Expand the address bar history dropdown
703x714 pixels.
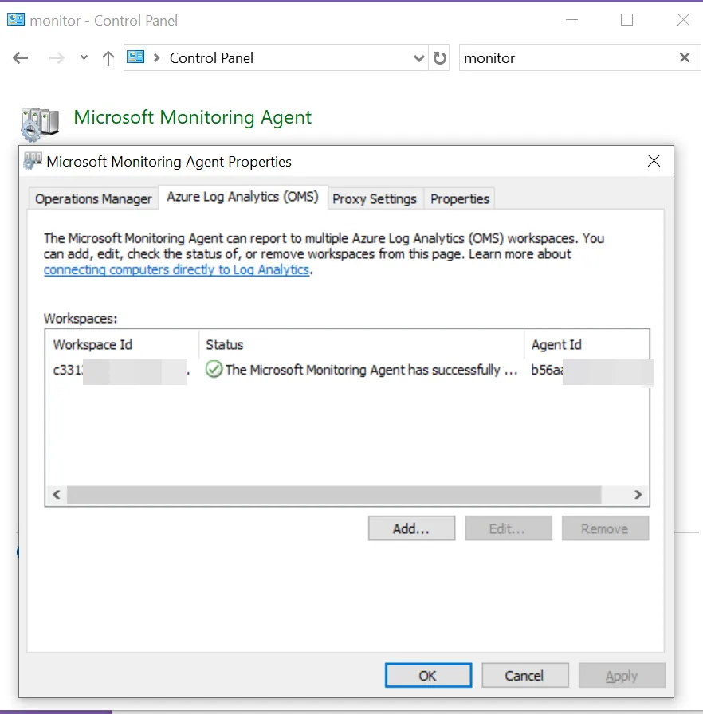point(419,58)
